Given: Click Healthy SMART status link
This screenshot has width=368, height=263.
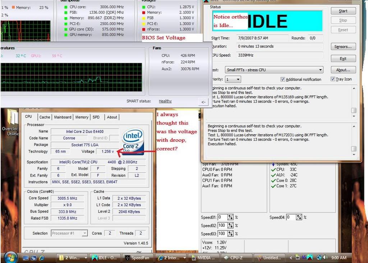Looking at the screenshot, I should pos(165,101).
